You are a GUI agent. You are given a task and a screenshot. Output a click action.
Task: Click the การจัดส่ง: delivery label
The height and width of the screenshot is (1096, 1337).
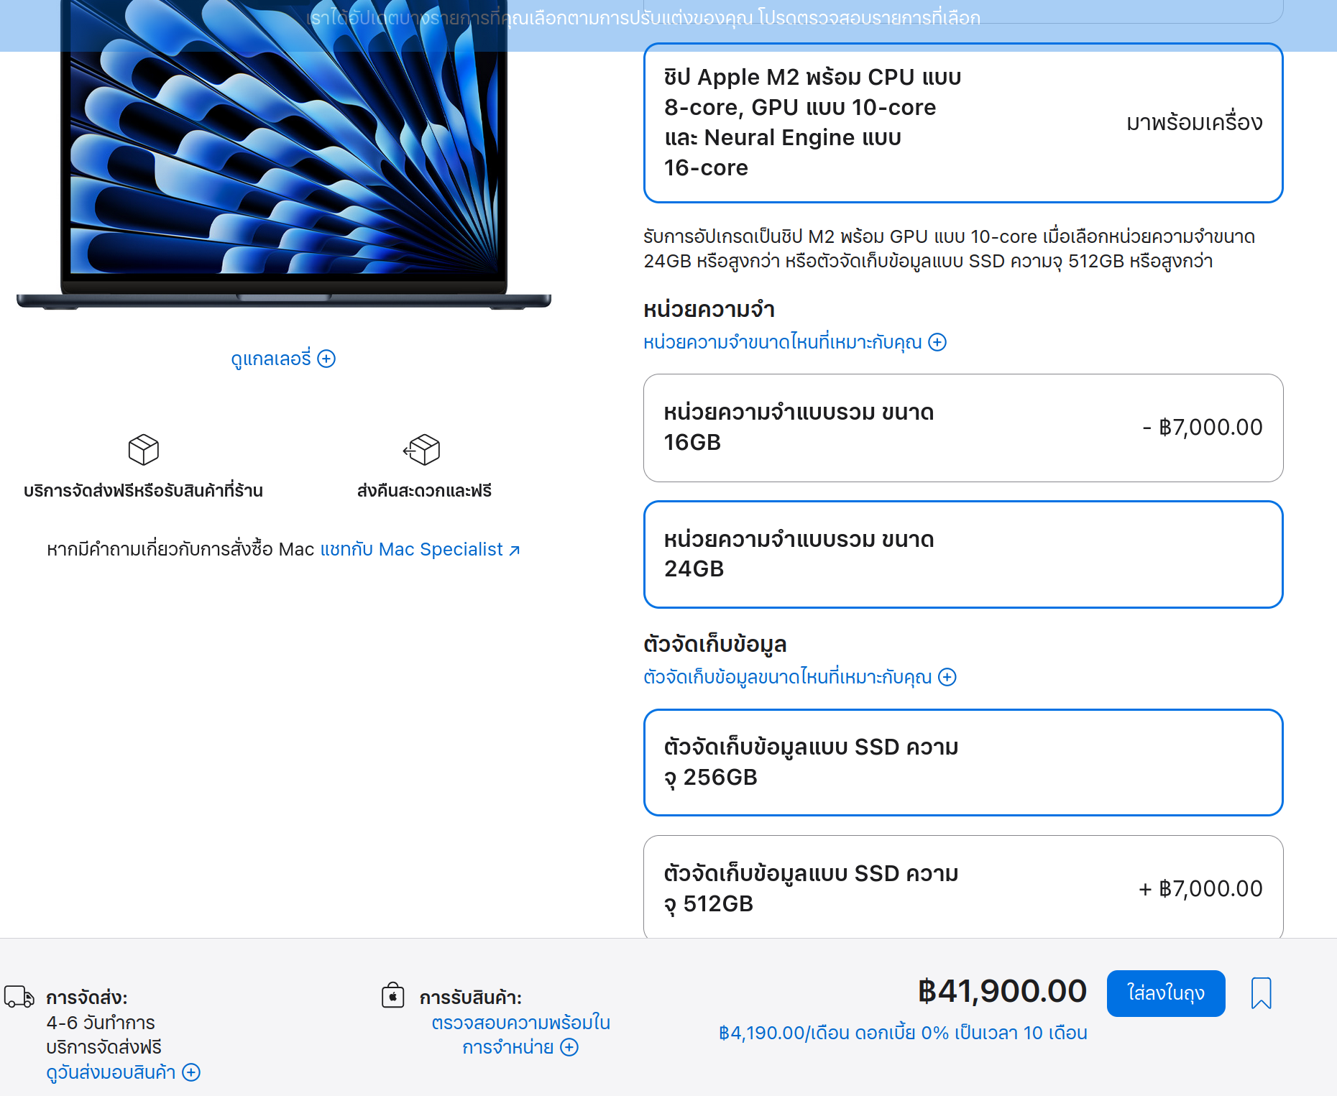[87, 998]
